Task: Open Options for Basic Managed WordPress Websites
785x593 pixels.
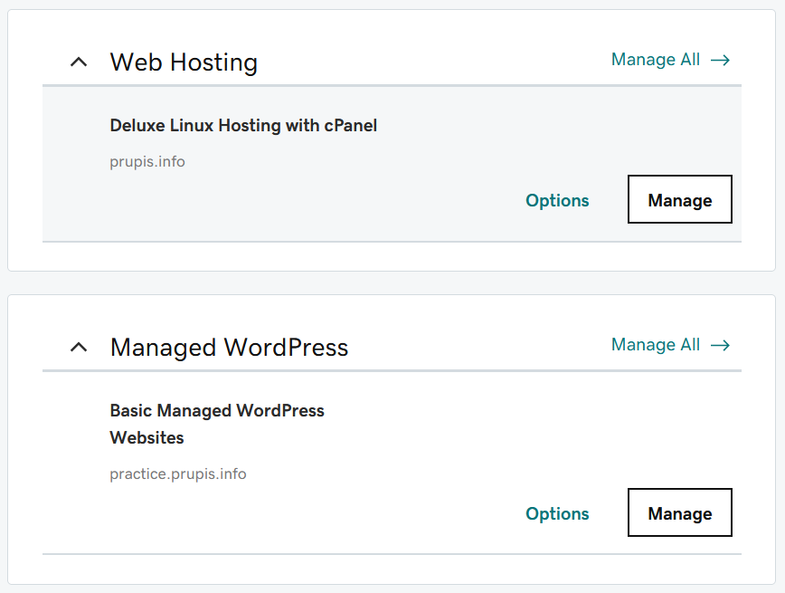Action: (557, 514)
